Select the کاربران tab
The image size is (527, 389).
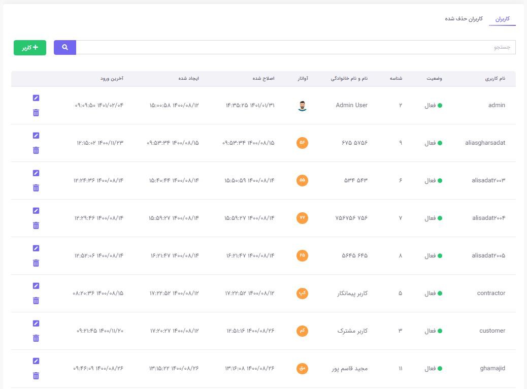[x=502, y=19]
